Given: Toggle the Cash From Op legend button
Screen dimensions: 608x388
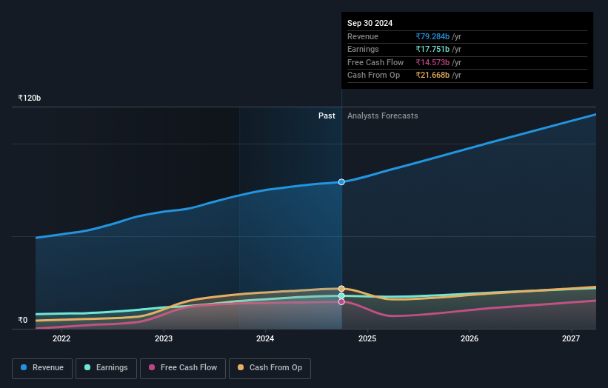Looking at the screenshot, I should pyautogui.click(x=270, y=368).
